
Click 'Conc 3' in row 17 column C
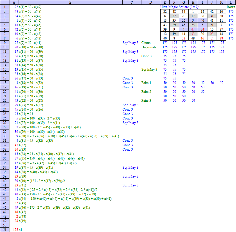128,78
